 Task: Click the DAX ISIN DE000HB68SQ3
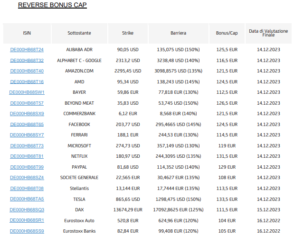[x=27, y=210]
